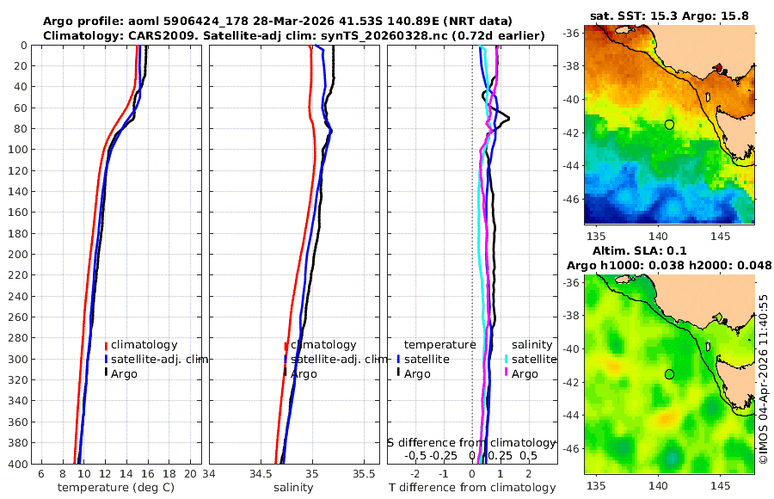This screenshot has height=499, width=774.
Task: Click the 'sat. SST: 15.3 Argo: 15.8' title
Action: point(669,16)
